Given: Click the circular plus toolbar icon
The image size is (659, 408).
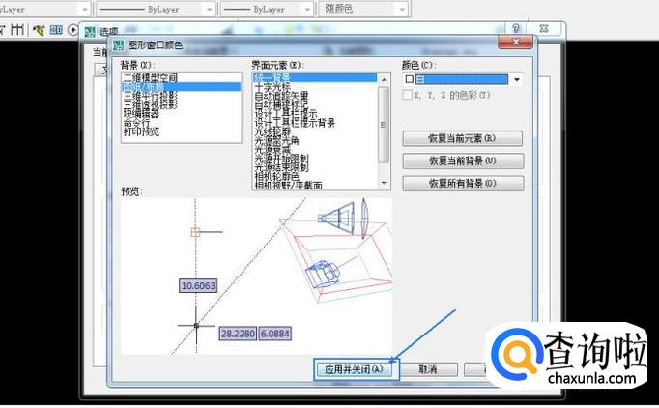Looking at the screenshot, I should (x=72, y=30).
